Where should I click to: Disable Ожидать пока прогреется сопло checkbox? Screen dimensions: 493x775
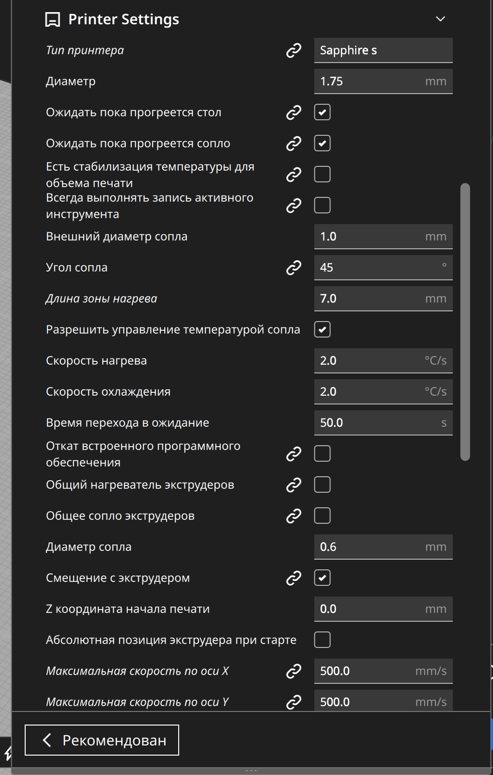[323, 144]
